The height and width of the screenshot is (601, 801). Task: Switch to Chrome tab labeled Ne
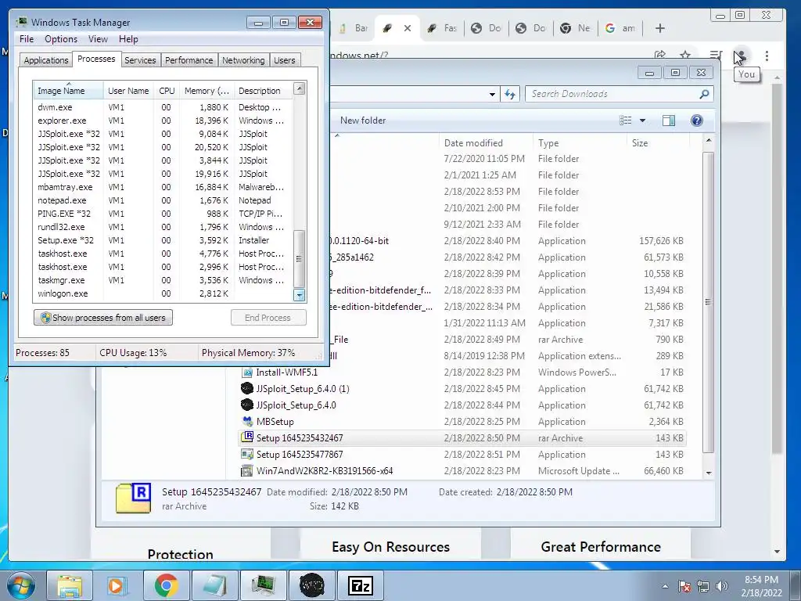(x=576, y=28)
